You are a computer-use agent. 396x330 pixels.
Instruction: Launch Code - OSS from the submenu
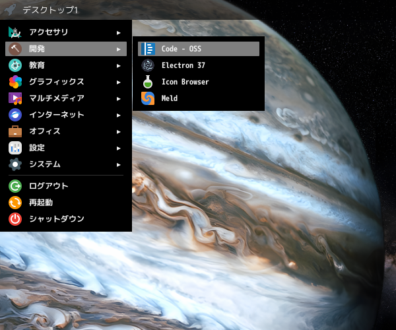(x=199, y=49)
